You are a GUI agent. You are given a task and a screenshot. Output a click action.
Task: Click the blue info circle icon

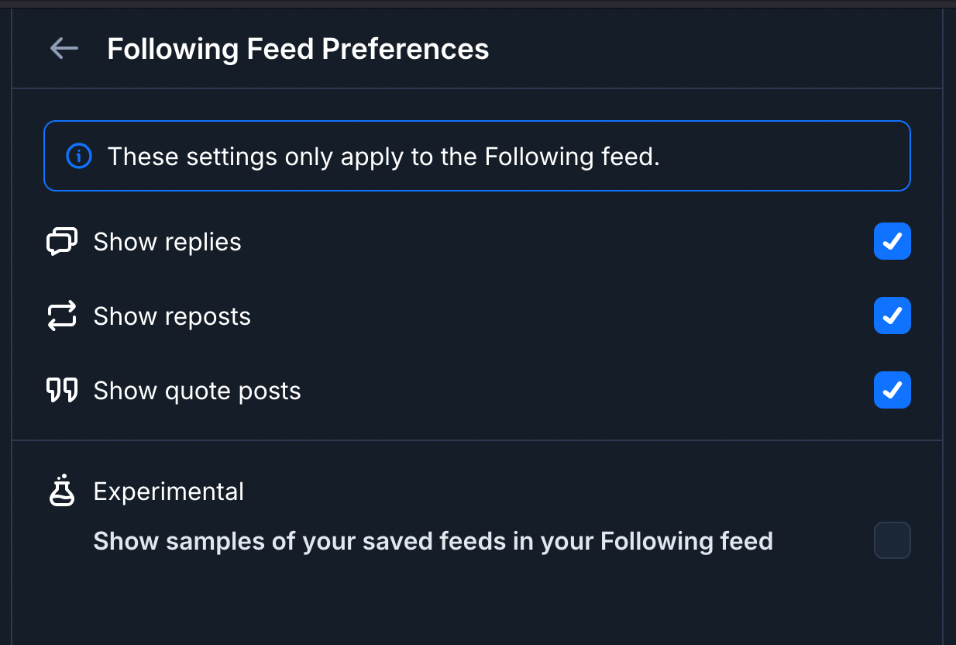(79, 156)
